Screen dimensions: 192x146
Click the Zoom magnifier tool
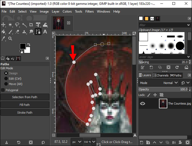point(10,39)
